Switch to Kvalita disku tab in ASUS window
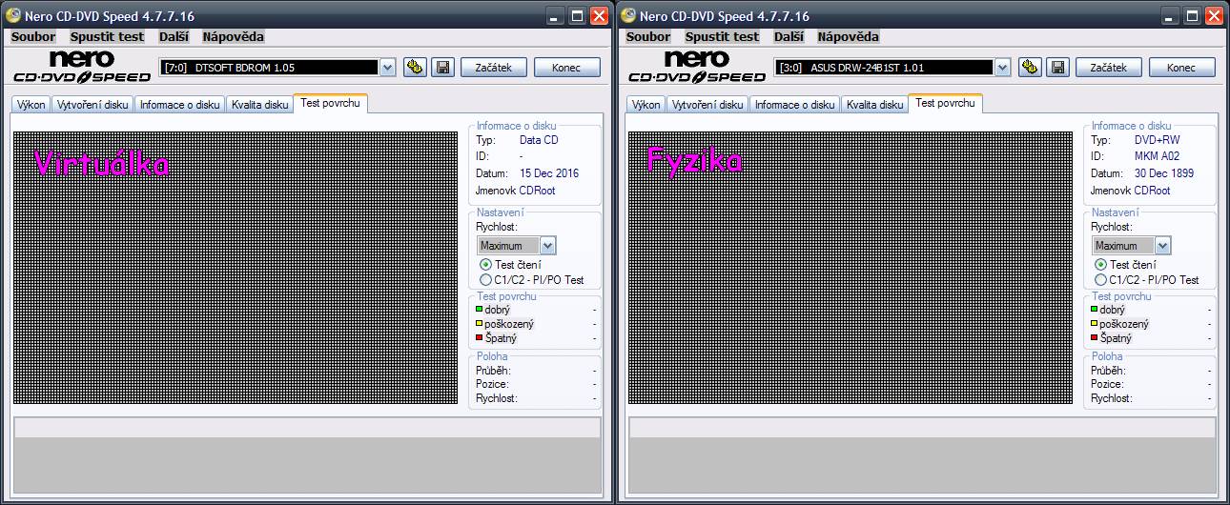 (875, 105)
